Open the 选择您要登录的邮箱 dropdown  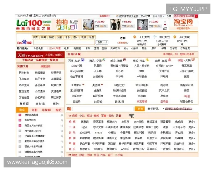click(x=185, y=16)
